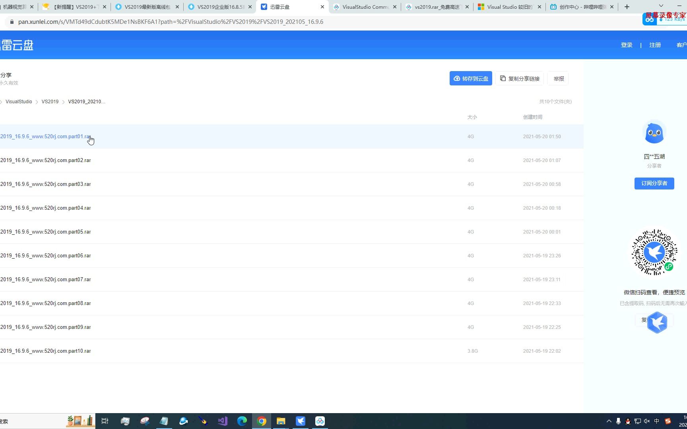This screenshot has height=429, width=687.
Task: Click the Sogou S tray icon
Action: [668, 421]
